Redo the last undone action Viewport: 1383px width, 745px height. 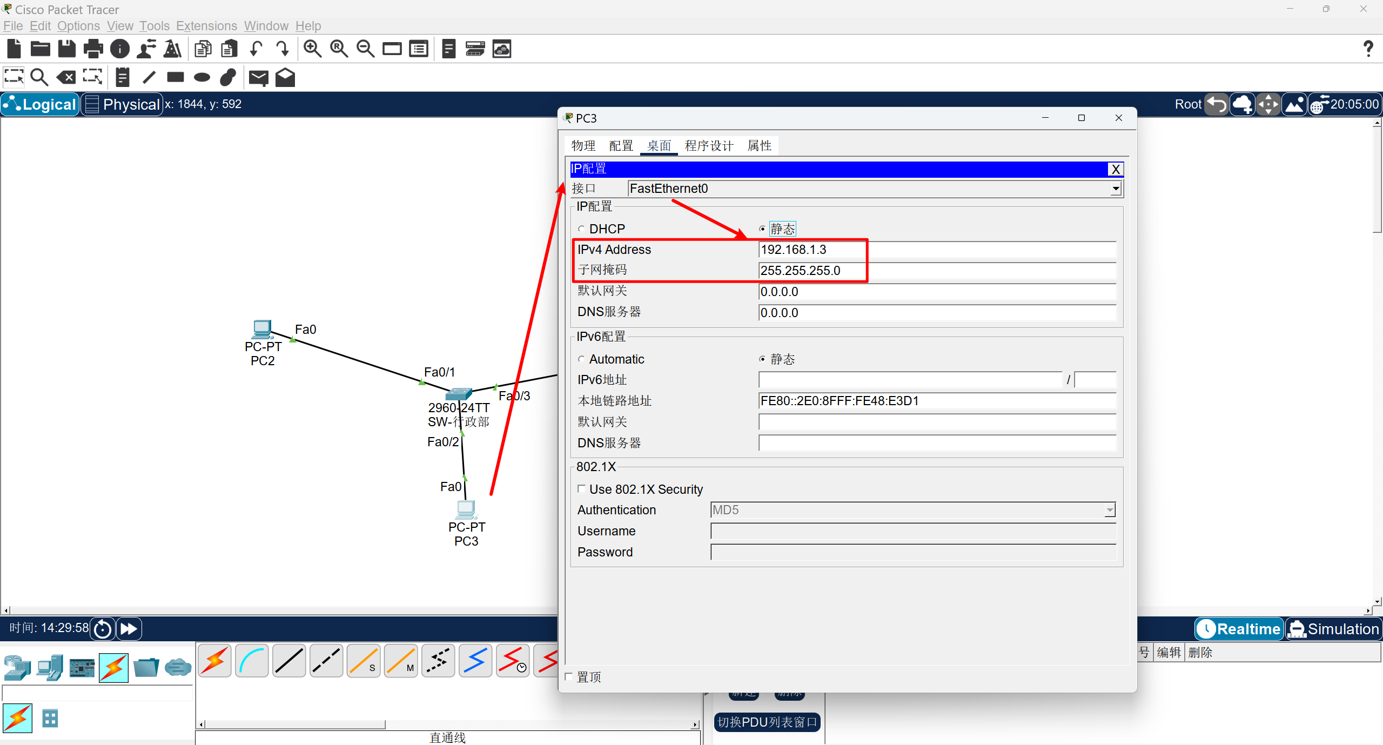click(x=283, y=49)
